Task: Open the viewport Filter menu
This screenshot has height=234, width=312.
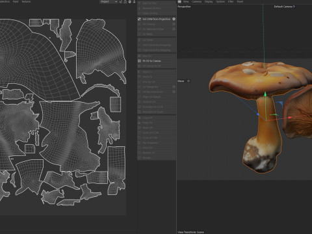Action: point(231,1)
